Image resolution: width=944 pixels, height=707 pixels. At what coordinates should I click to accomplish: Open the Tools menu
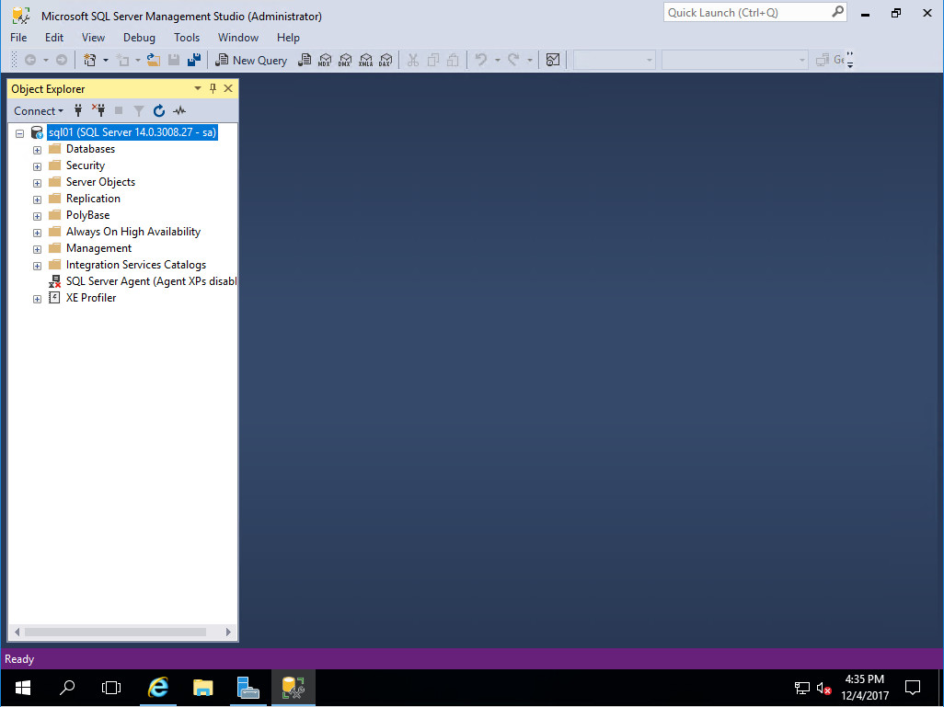click(x=187, y=38)
